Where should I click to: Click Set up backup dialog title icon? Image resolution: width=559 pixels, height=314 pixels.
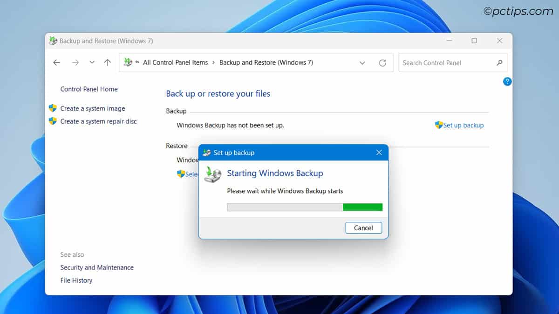point(207,153)
